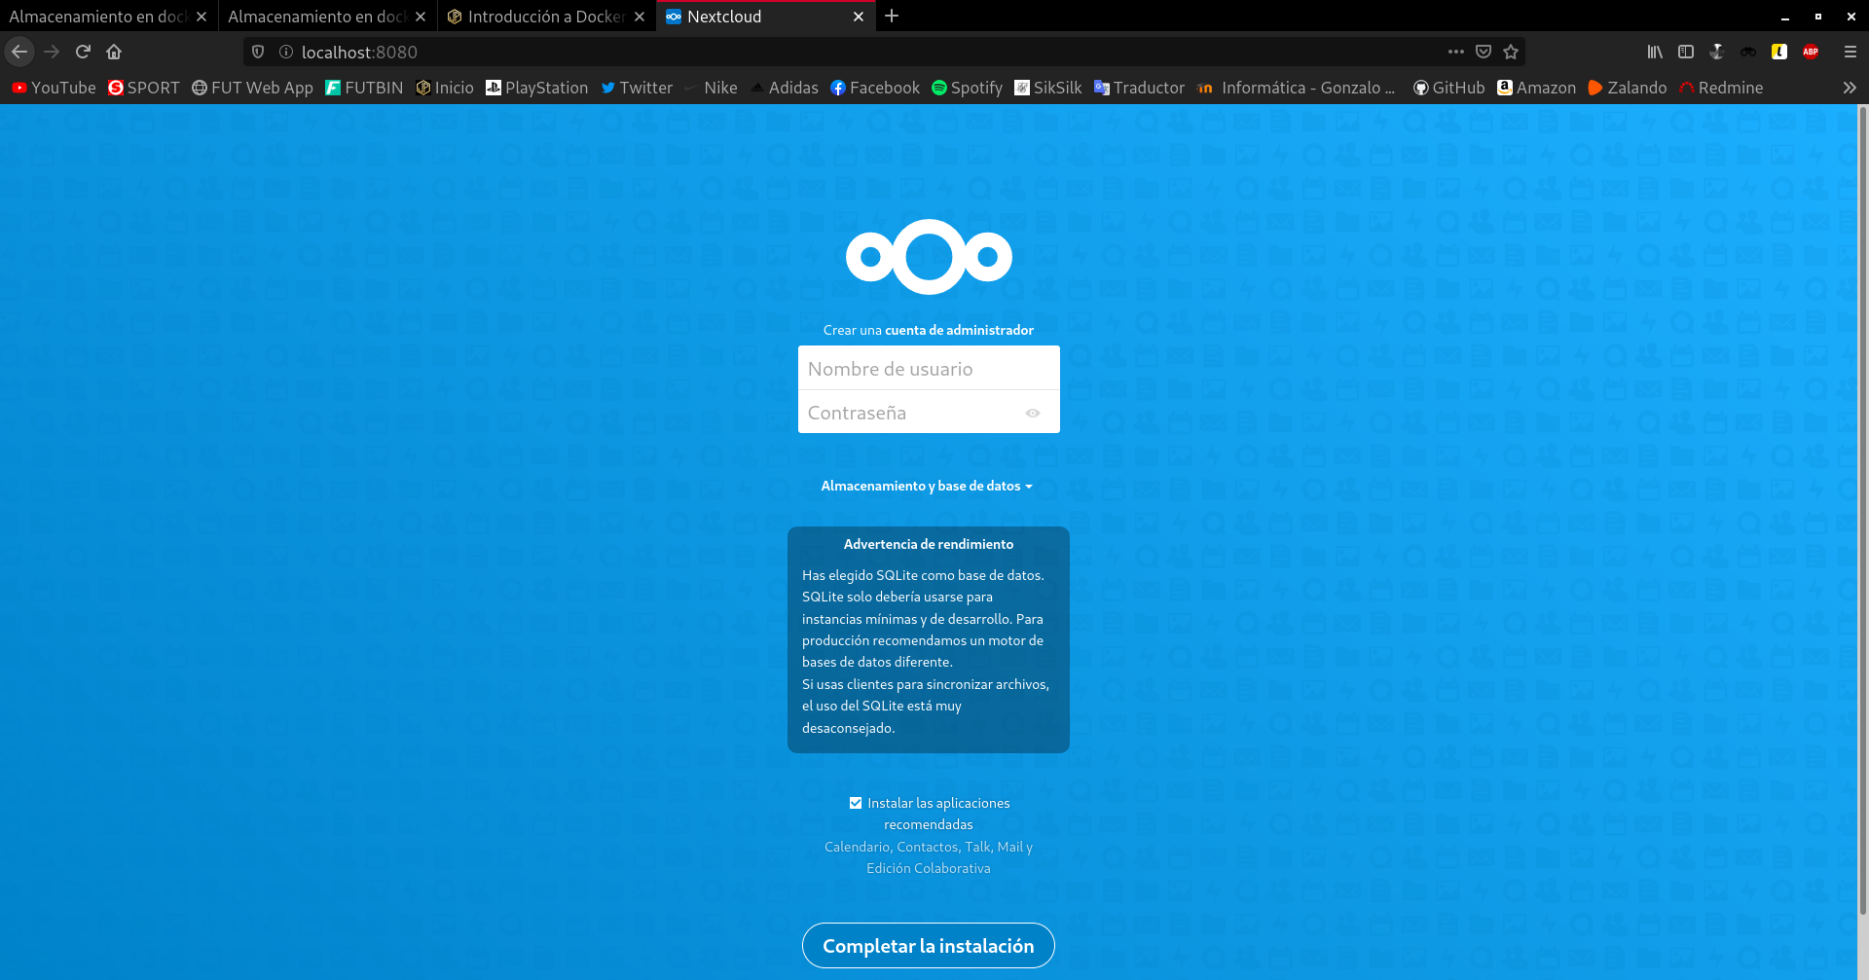Focus the Nombre de usuario field
Viewport: 1869px width, 980px height.
coord(929,369)
